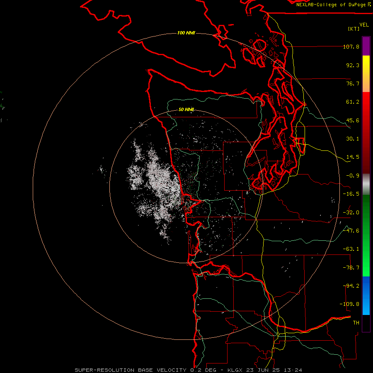Click the -0.9 velocity scale value
The image size is (373, 373).
click(x=353, y=176)
